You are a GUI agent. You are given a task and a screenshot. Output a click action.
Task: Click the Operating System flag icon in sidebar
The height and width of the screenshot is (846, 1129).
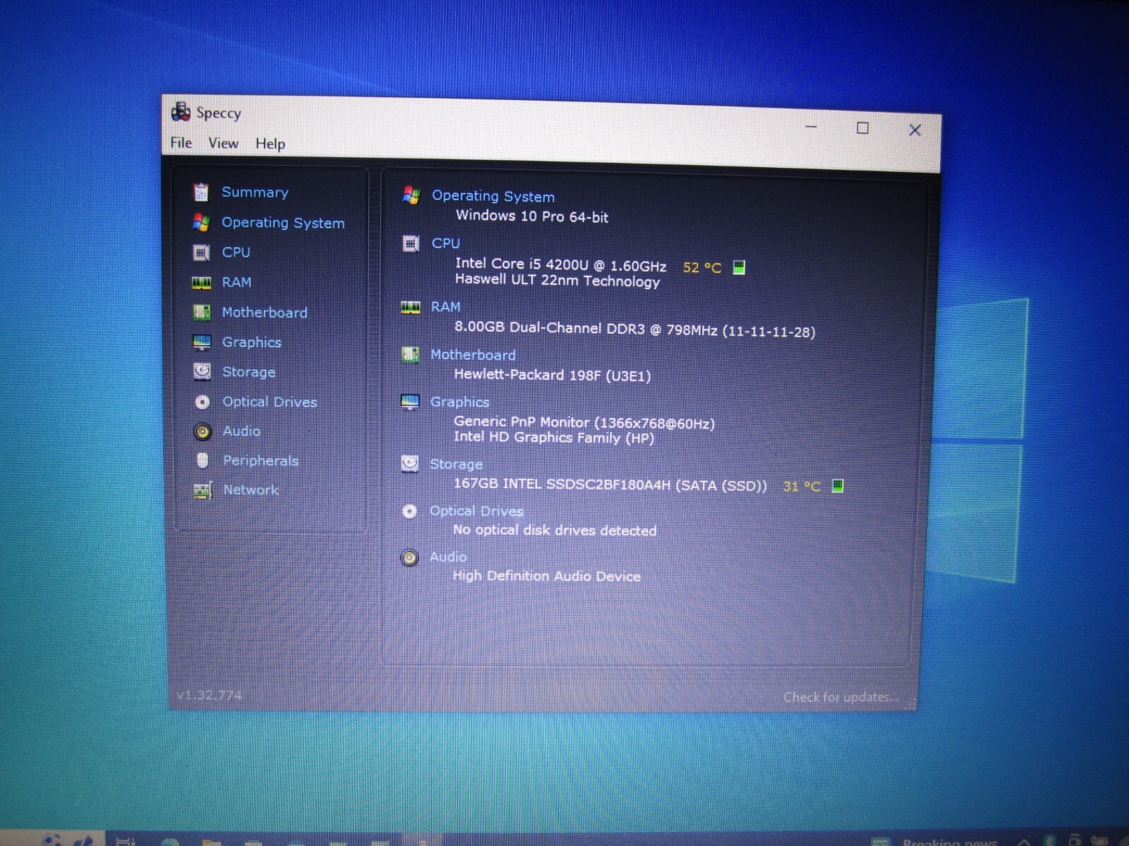click(x=201, y=222)
